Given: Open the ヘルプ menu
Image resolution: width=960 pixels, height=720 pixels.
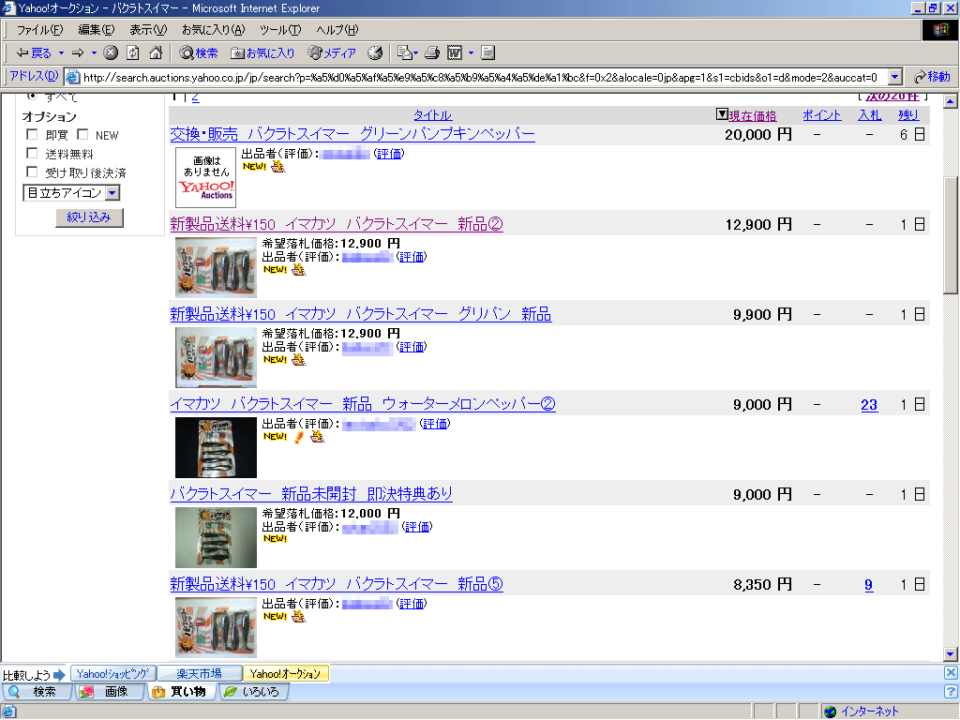Looking at the screenshot, I should 337,29.
